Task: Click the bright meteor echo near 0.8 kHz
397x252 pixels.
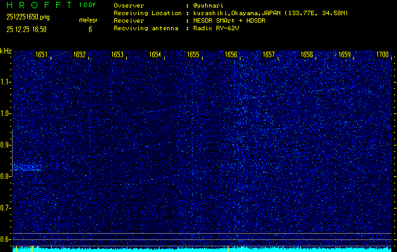Action: tap(25, 168)
